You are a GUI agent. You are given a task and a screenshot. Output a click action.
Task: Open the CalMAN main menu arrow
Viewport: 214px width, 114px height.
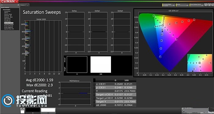click(17, 1)
